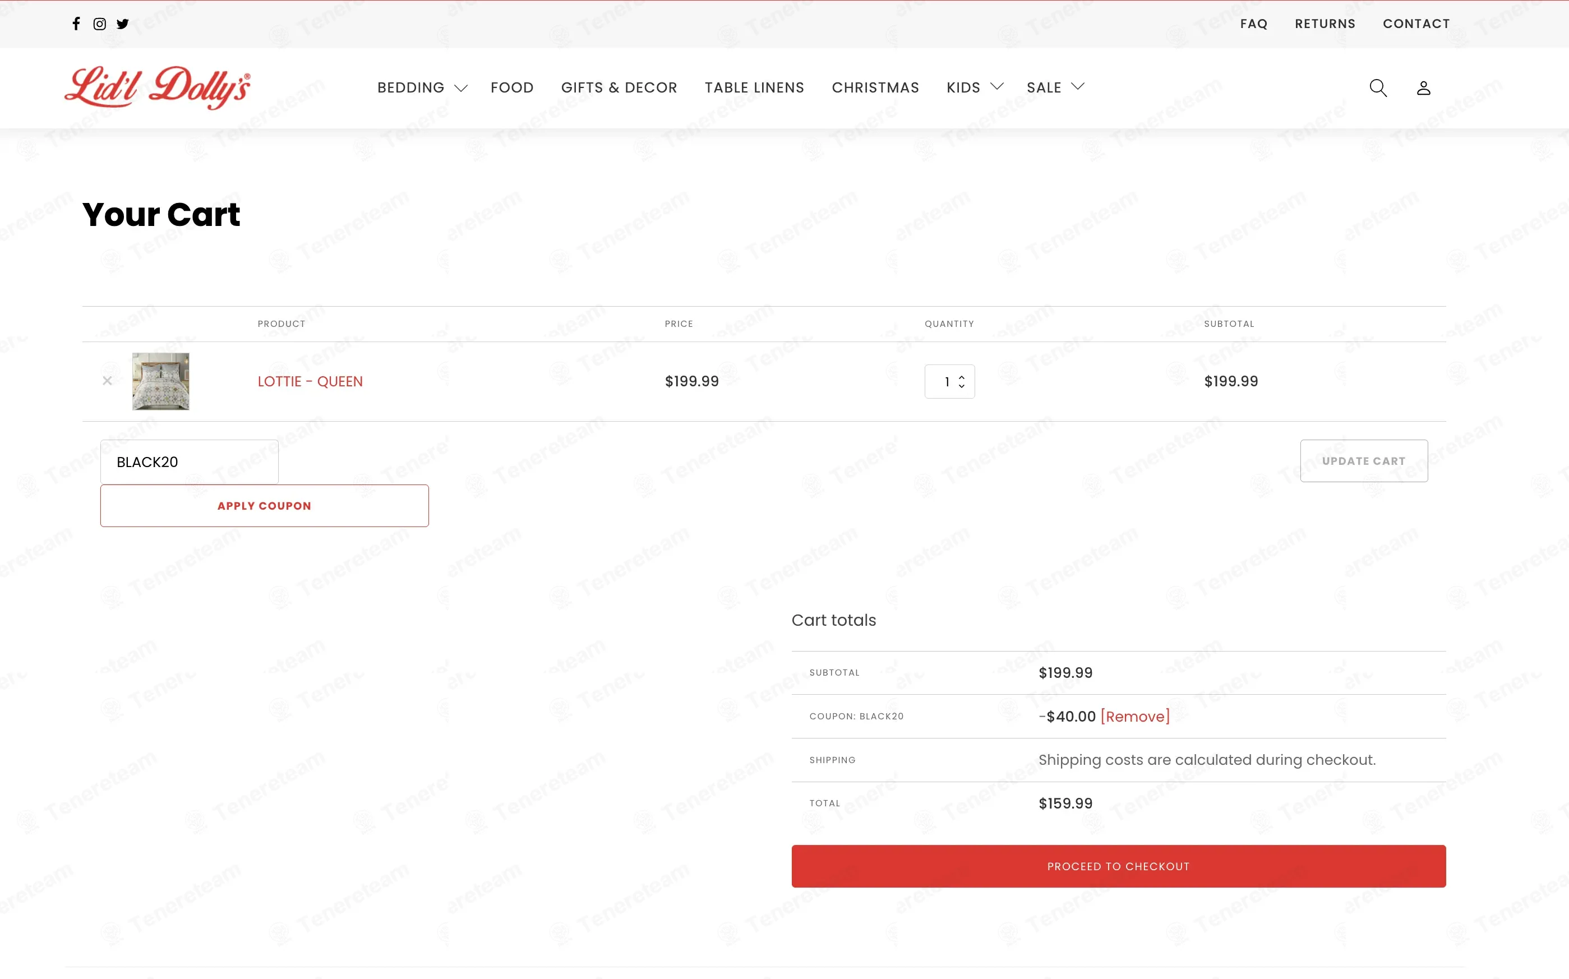Screen dimensions: 1569x979
Task: Go to the Christmas category
Action: click(875, 87)
